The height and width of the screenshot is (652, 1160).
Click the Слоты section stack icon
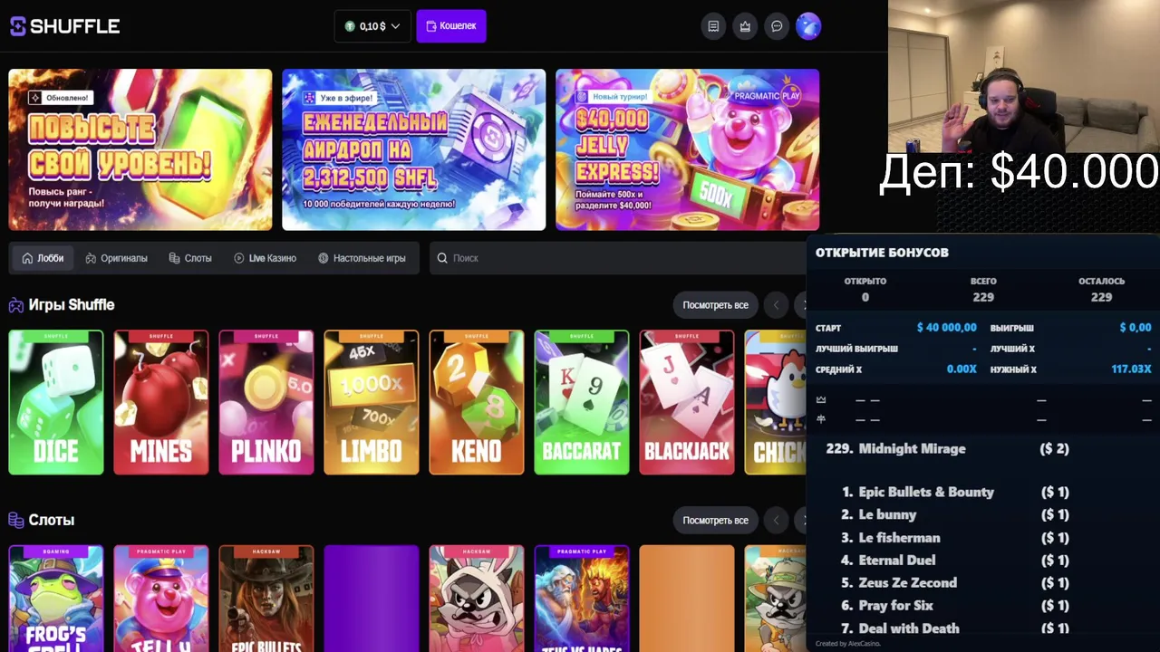point(16,521)
